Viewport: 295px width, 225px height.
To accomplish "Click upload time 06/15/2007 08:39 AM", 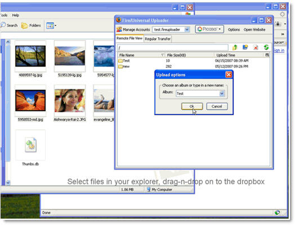I will [x=231, y=61].
